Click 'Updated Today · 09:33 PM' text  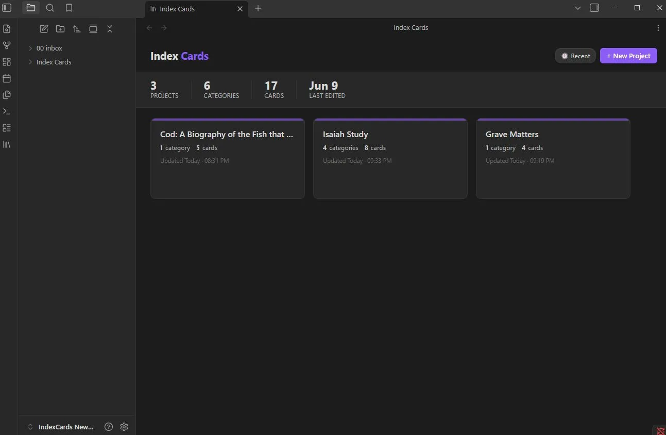tap(357, 161)
